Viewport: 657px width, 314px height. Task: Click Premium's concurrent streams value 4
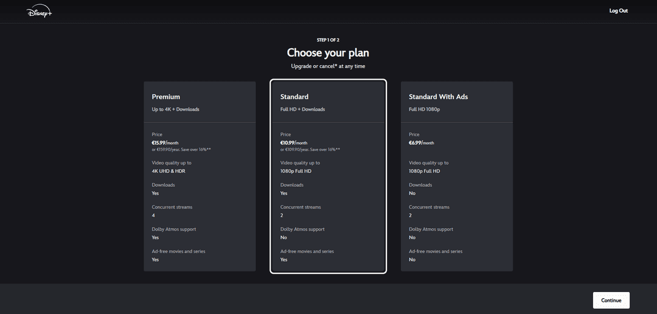pyautogui.click(x=153, y=215)
